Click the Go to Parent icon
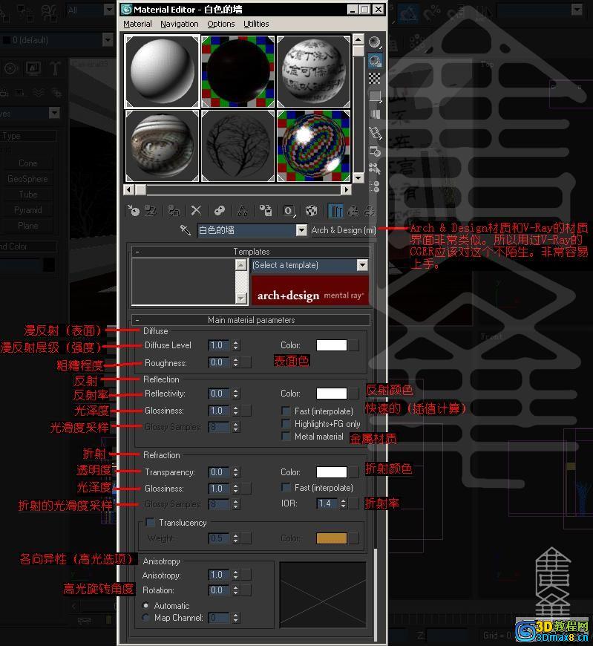 [x=353, y=211]
